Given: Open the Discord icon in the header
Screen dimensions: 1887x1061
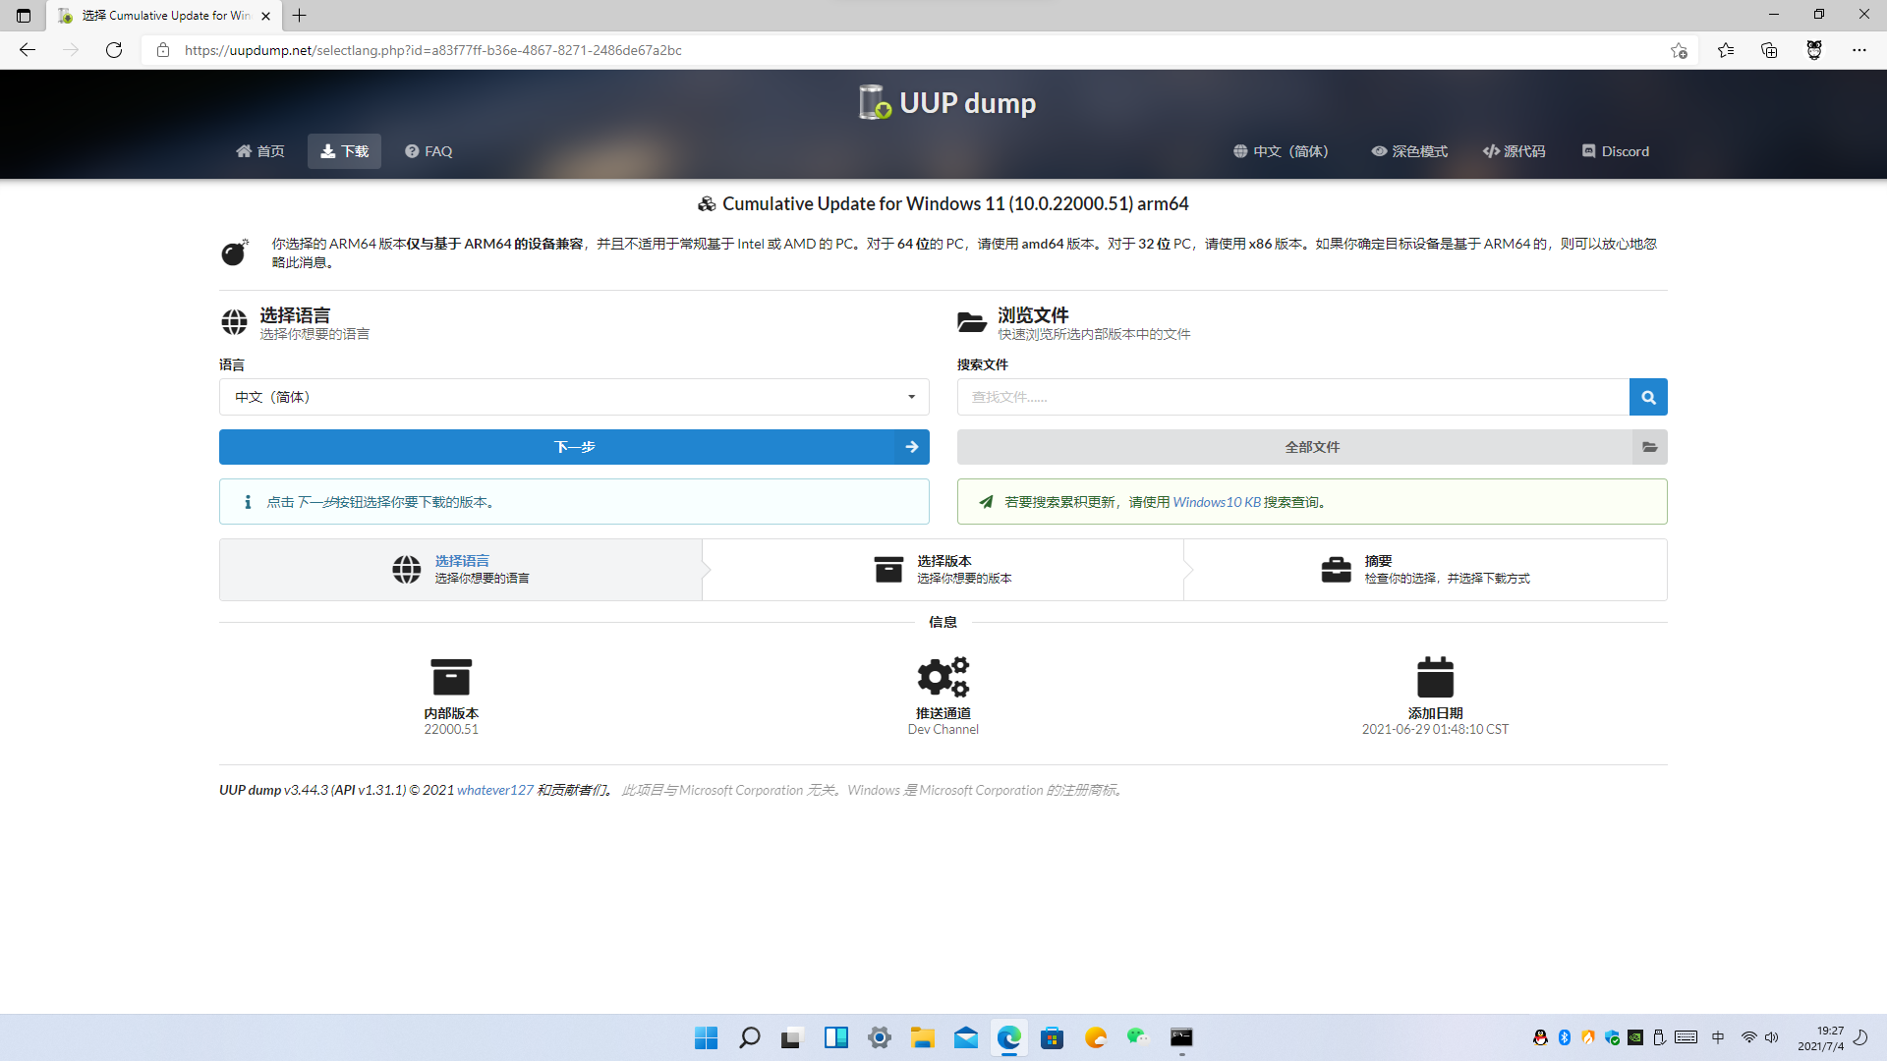Looking at the screenshot, I should pos(1589,150).
